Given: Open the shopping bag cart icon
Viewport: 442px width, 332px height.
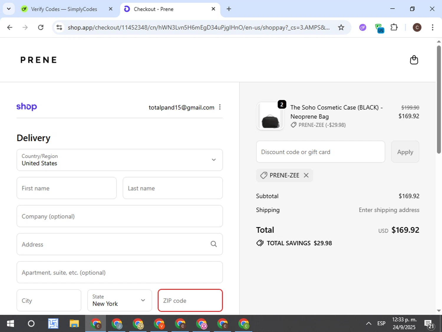Looking at the screenshot, I should pos(414,60).
